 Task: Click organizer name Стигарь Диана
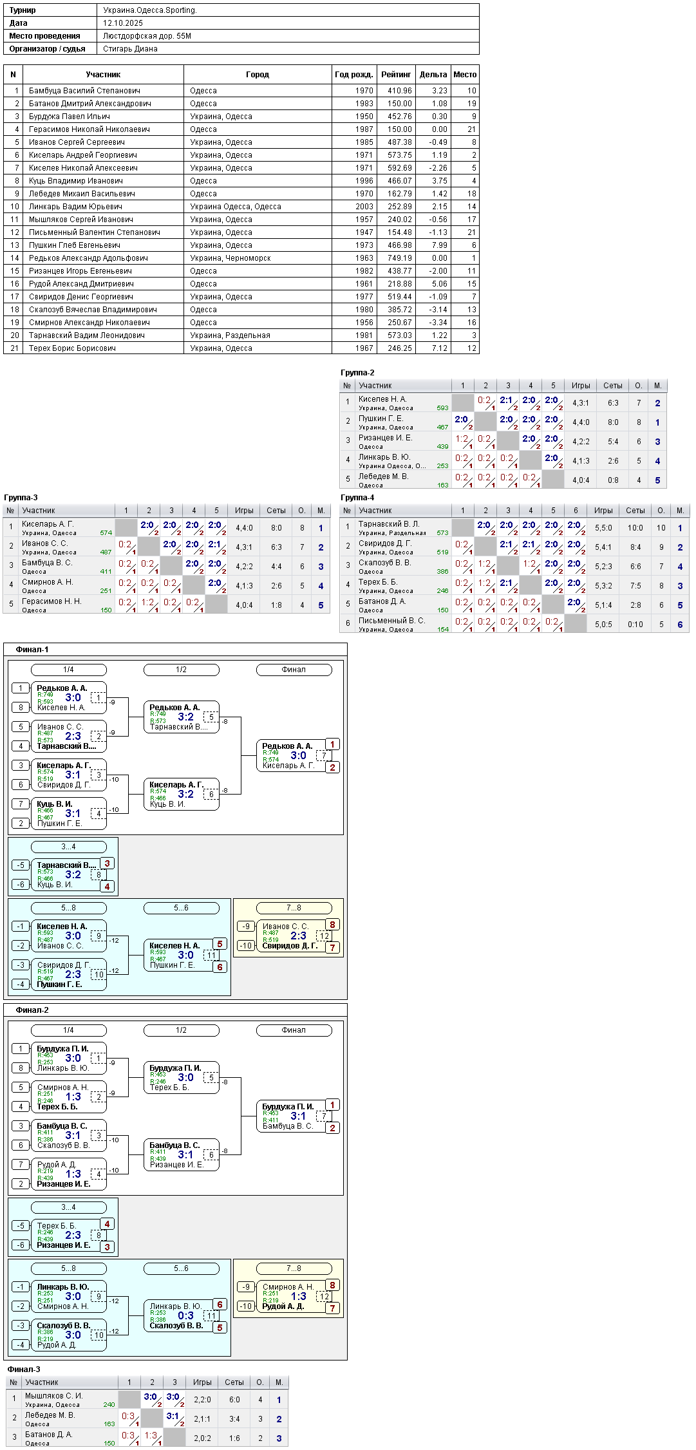coord(130,49)
